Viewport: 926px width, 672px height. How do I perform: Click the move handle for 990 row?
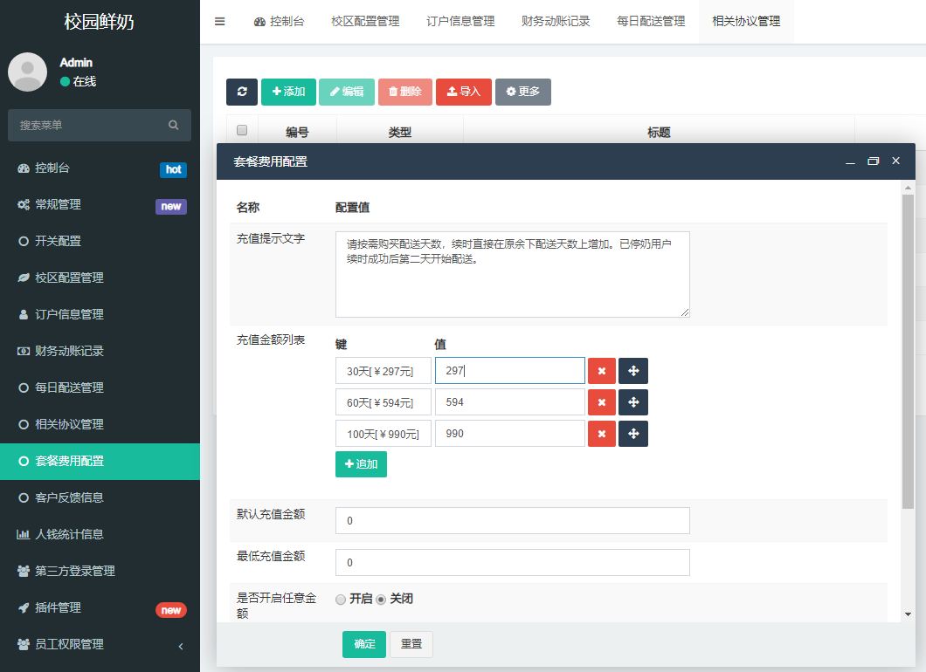[x=633, y=434]
